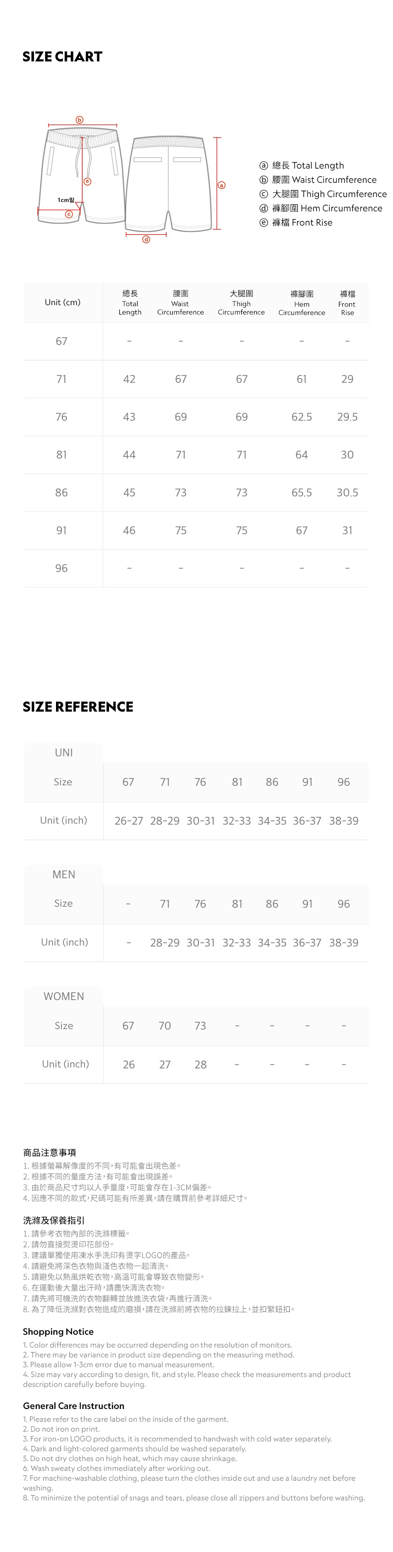Click the SIZE CHART heading
Viewport: 393px width, 1552px height.
[x=62, y=57]
